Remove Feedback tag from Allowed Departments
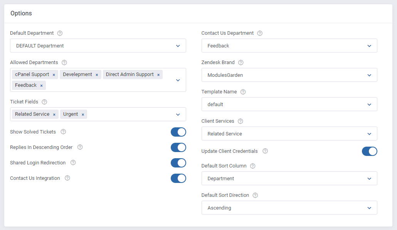The width and height of the screenshot is (397, 230). pos(42,86)
